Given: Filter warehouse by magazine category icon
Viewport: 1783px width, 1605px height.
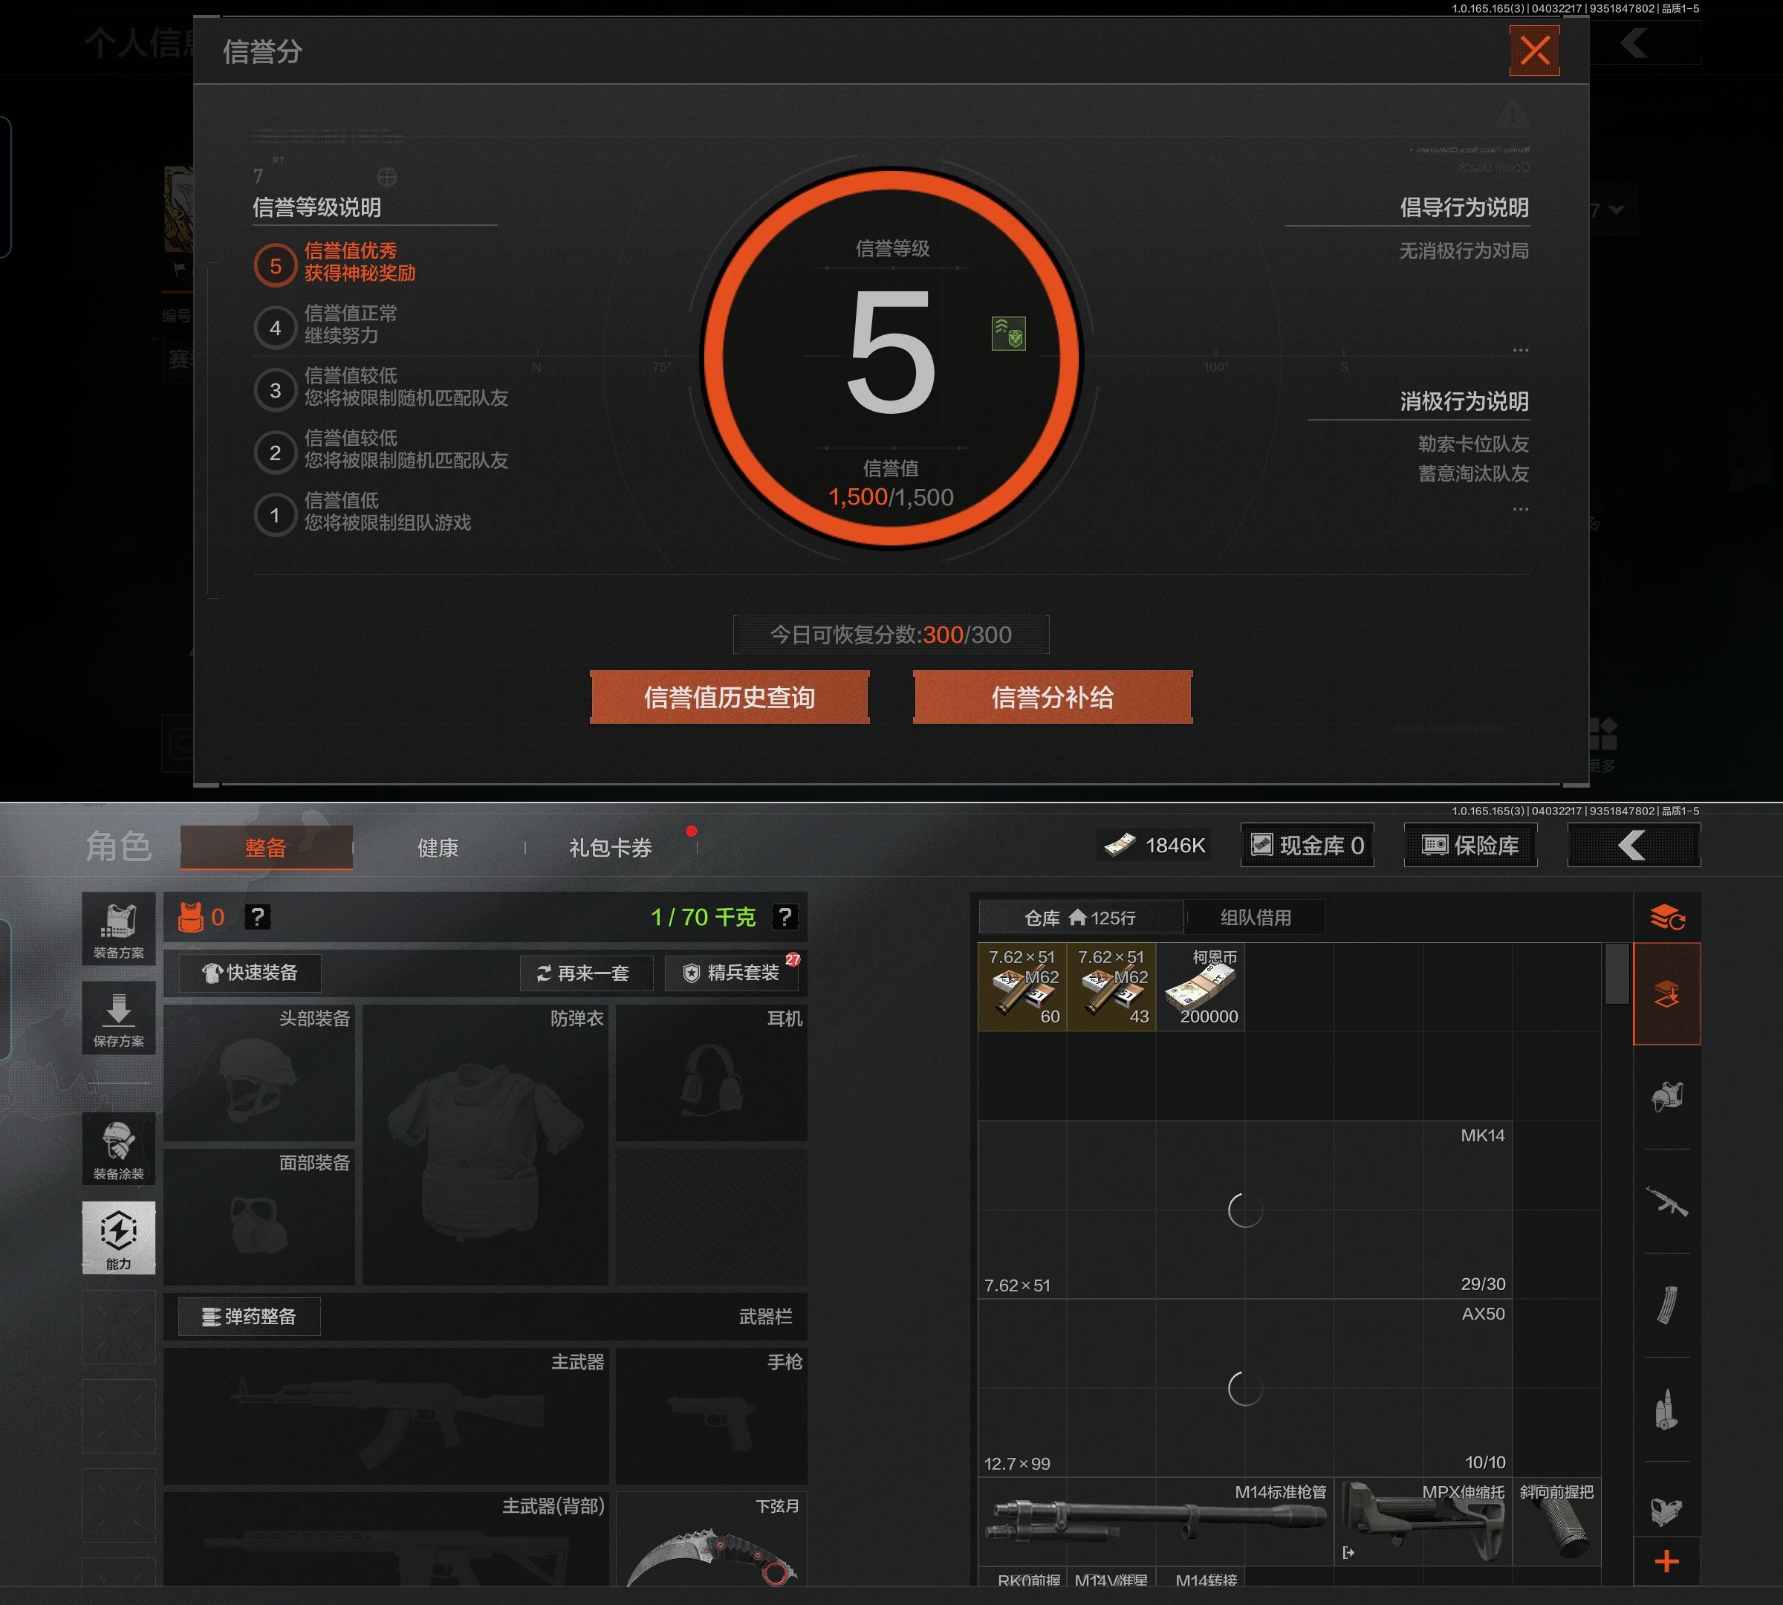Looking at the screenshot, I should (x=1666, y=1305).
